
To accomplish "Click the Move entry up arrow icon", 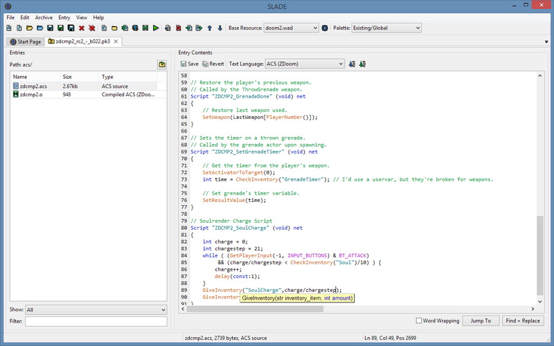I will point(209,28).
